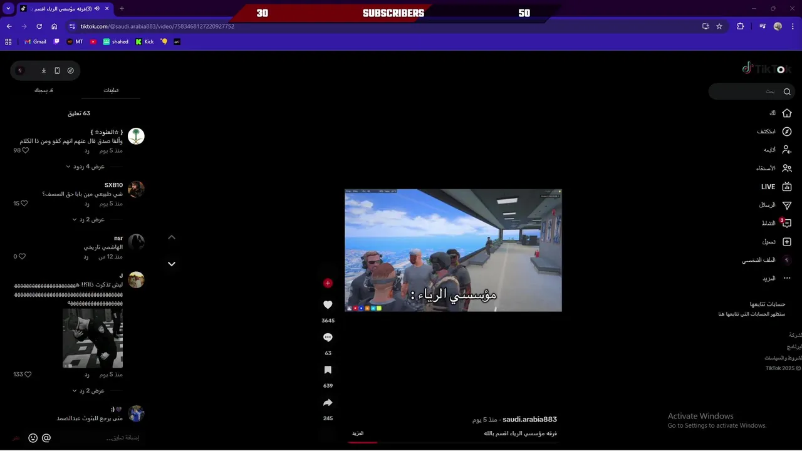
Task: Bookmark this page with the star icon
Action: (719, 26)
